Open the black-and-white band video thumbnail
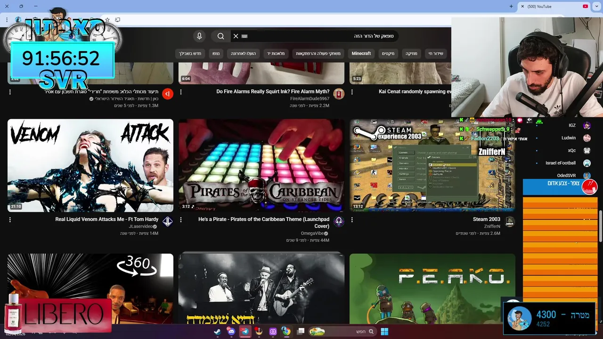The width and height of the screenshot is (603, 339). click(x=261, y=289)
